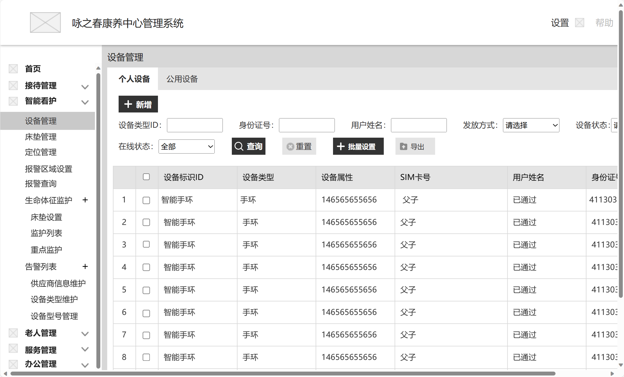Screen dimensions: 624x377
Task: Open 供应商信息维护 in the sidebar
Action: pos(58,283)
